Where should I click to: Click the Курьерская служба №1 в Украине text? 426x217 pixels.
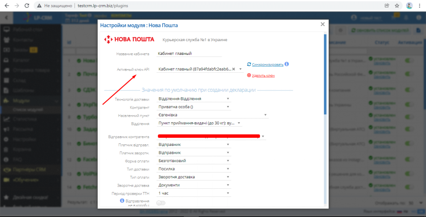pyautogui.click(x=195, y=39)
